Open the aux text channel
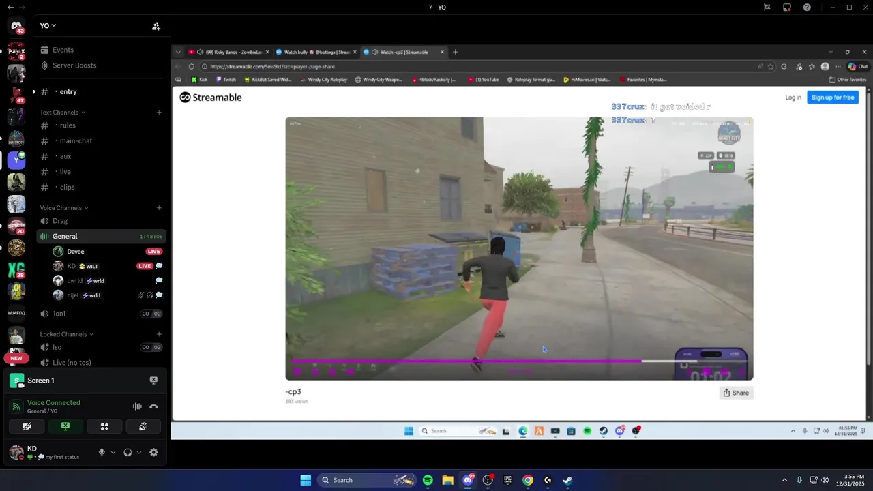The image size is (873, 491). 101,156
